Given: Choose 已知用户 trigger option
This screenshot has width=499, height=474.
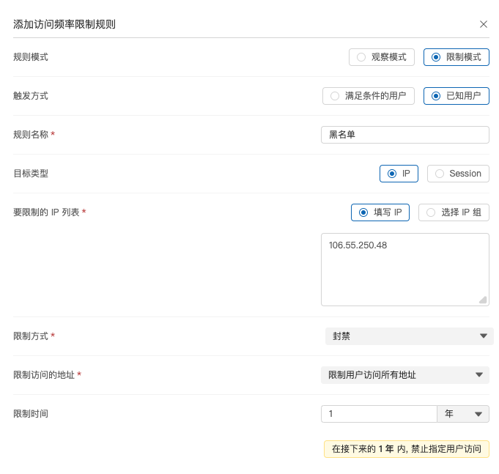Looking at the screenshot, I should coord(457,96).
